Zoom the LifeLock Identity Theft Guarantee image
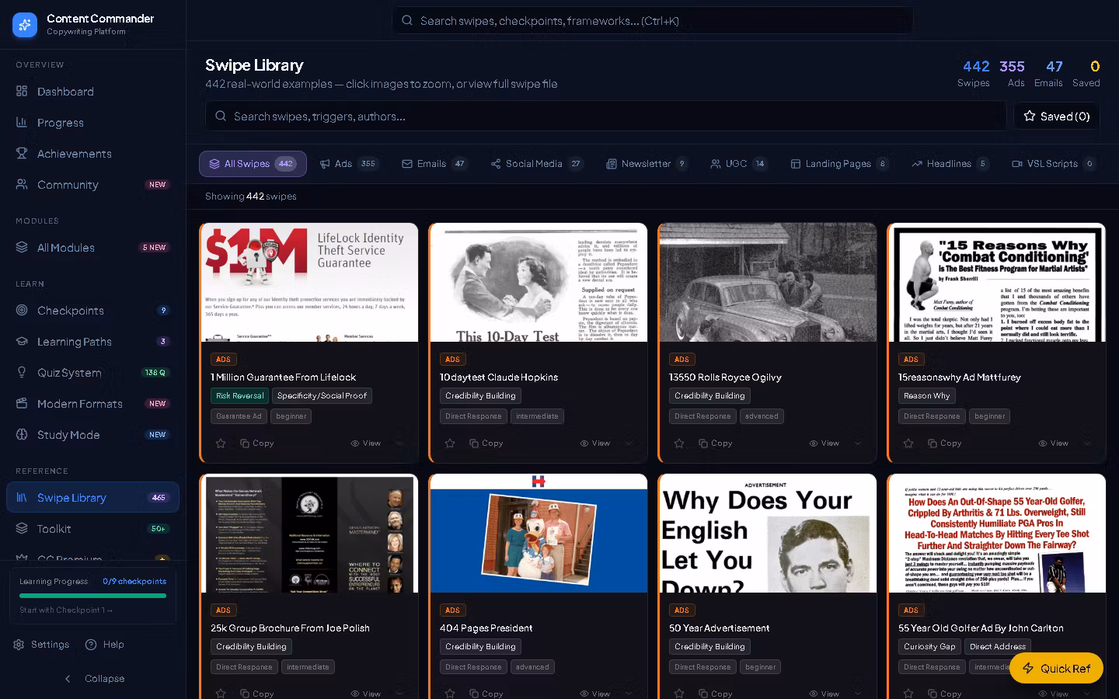 point(309,283)
